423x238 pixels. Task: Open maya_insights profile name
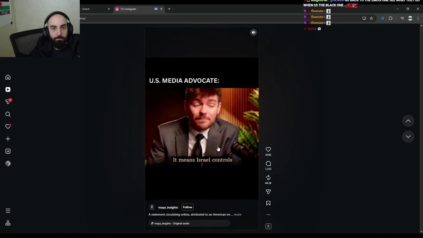(x=168, y=208)
